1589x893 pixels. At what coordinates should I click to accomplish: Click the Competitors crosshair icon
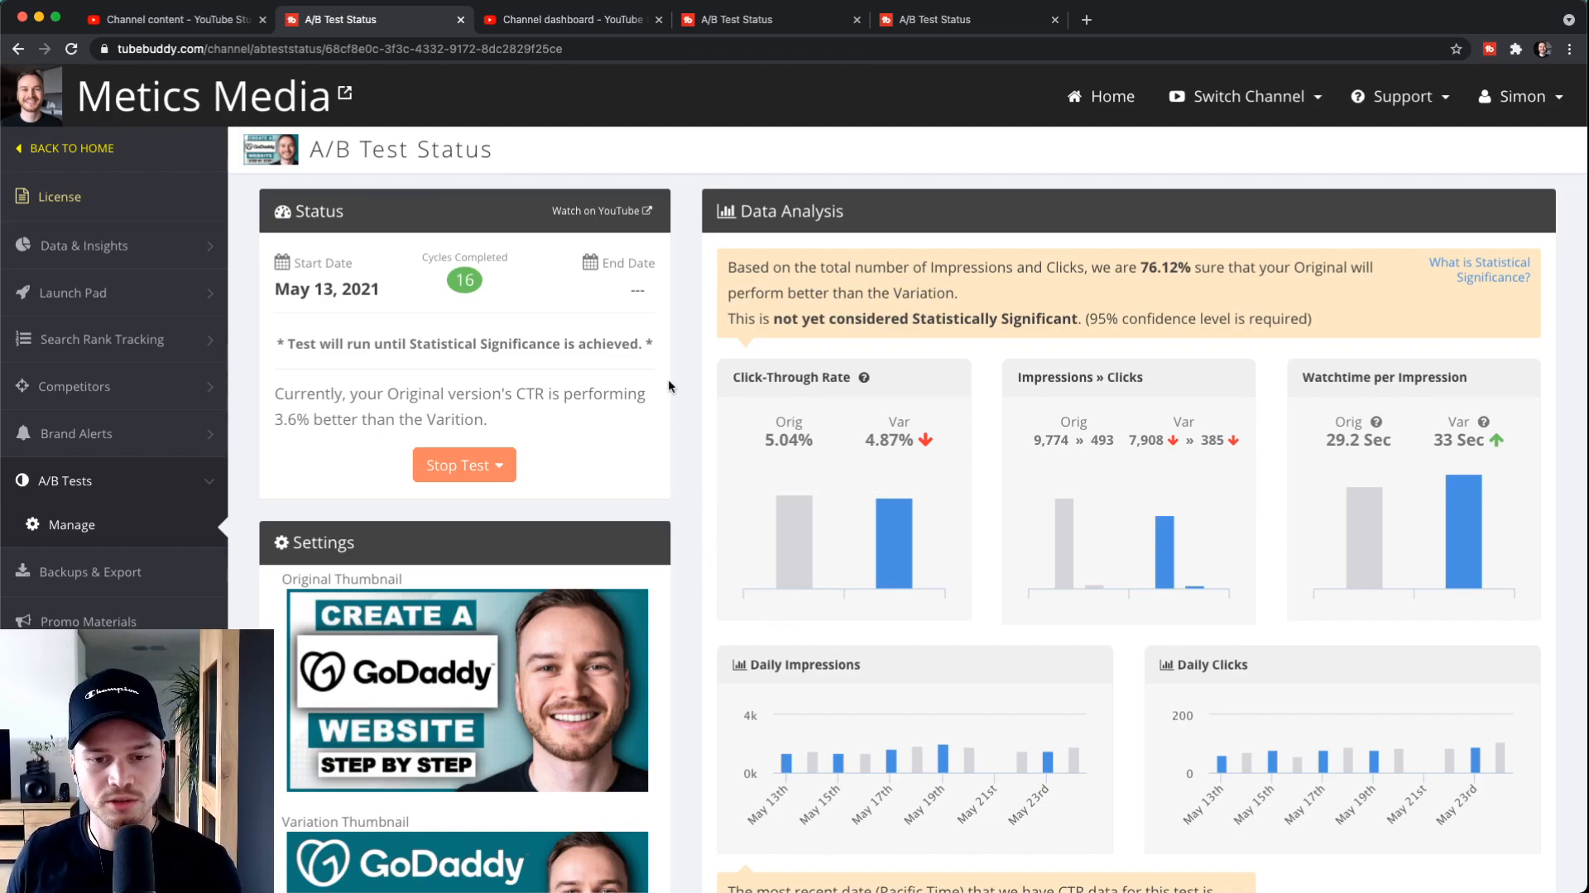coord(22,385)
